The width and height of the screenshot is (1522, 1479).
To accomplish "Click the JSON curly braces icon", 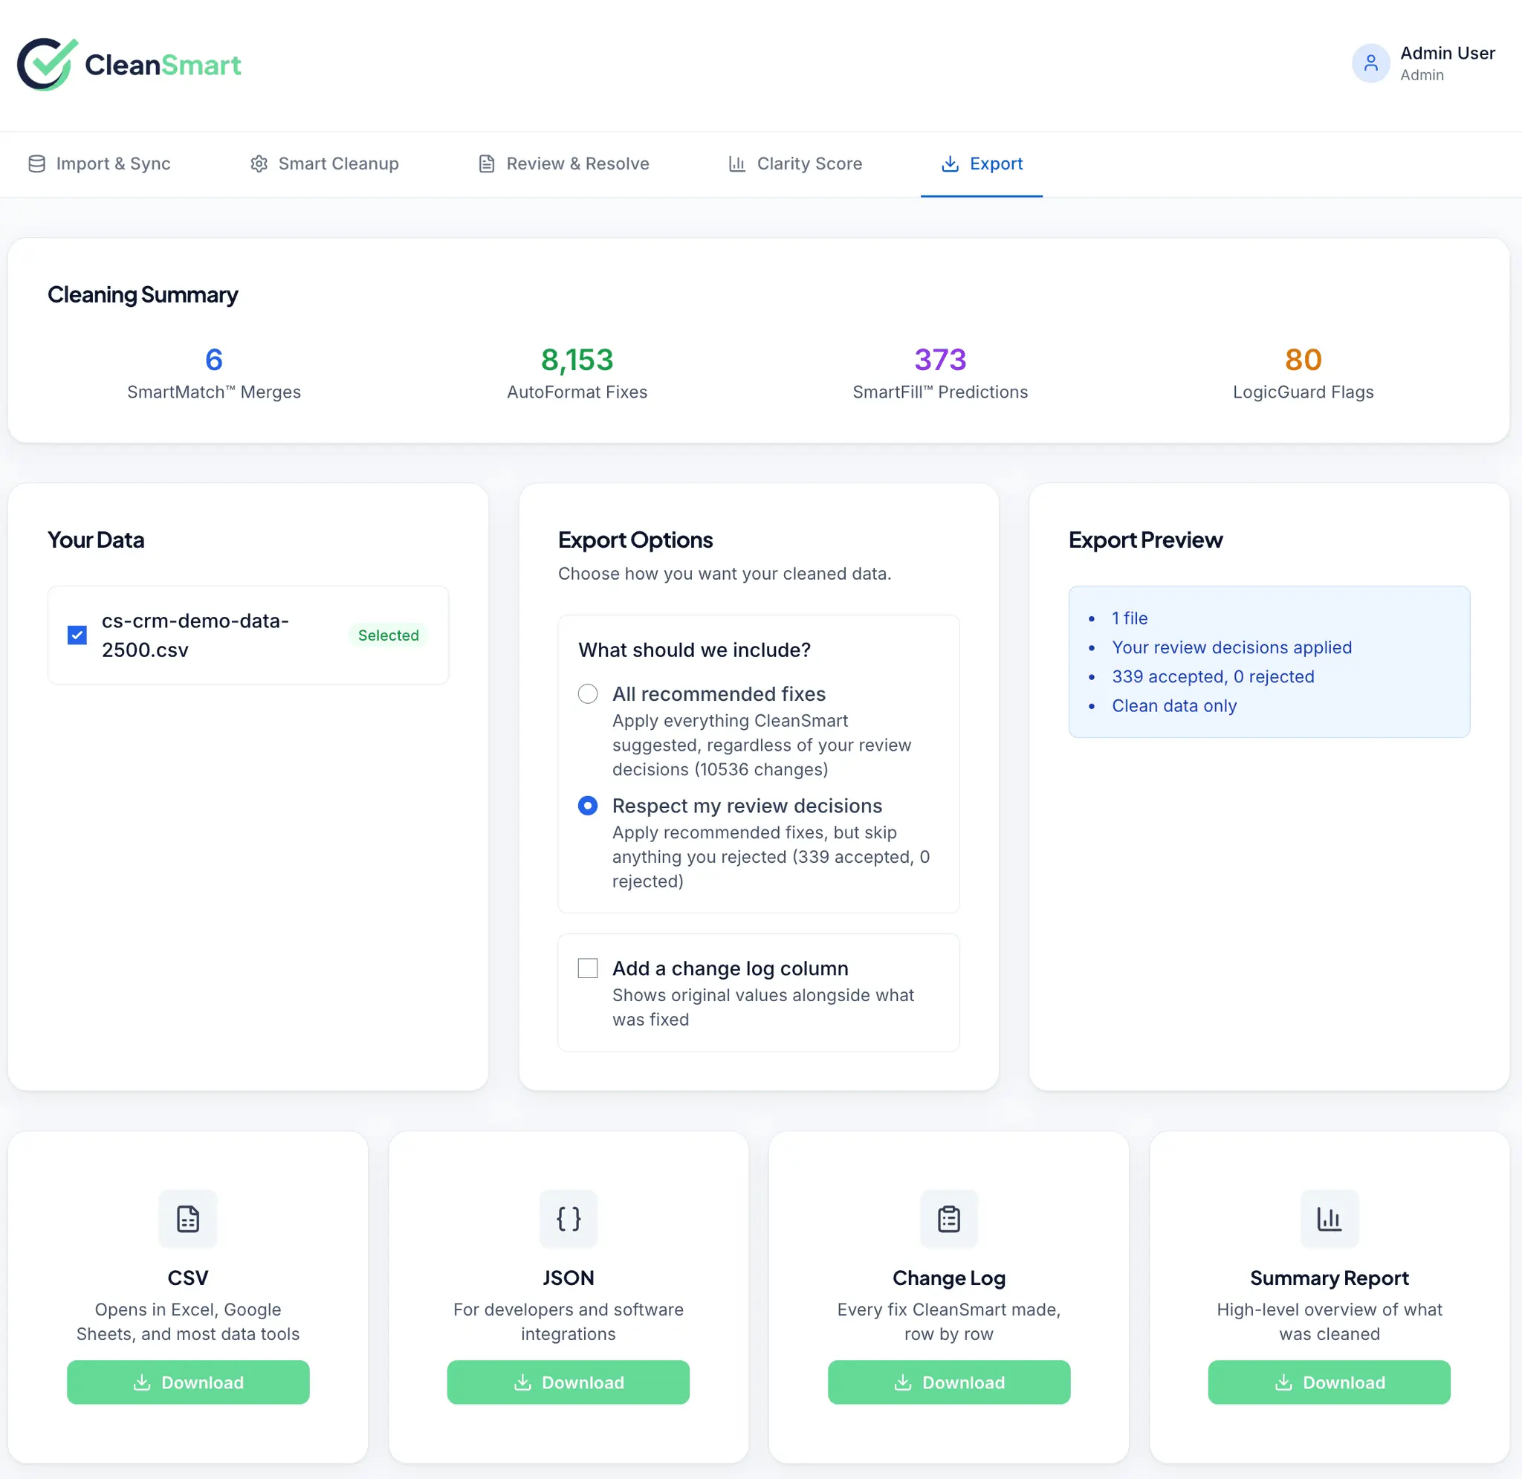I will point(569,1219).
